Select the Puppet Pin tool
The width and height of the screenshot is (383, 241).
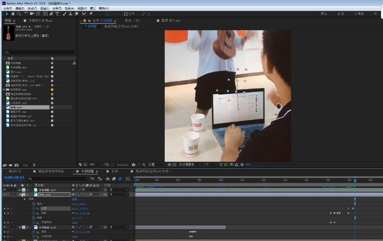coord(90,14)
